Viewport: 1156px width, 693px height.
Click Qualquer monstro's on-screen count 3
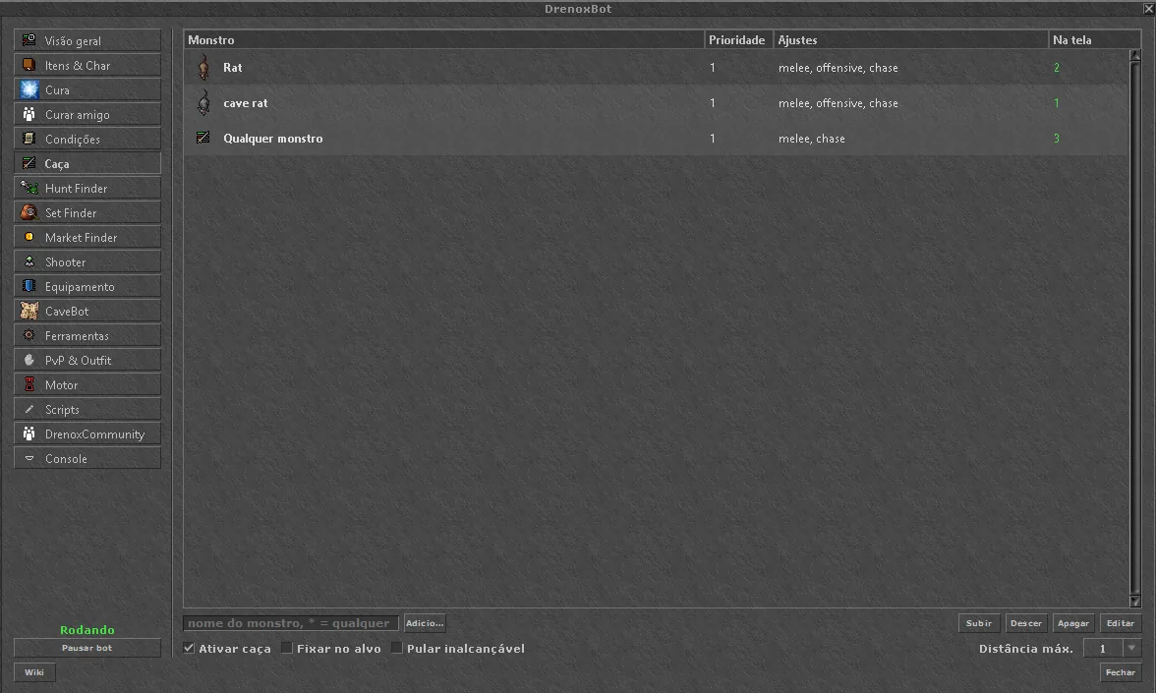[x=1057, y=138]
